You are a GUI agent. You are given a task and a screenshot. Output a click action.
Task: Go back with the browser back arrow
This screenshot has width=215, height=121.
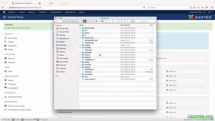point(3,7)
